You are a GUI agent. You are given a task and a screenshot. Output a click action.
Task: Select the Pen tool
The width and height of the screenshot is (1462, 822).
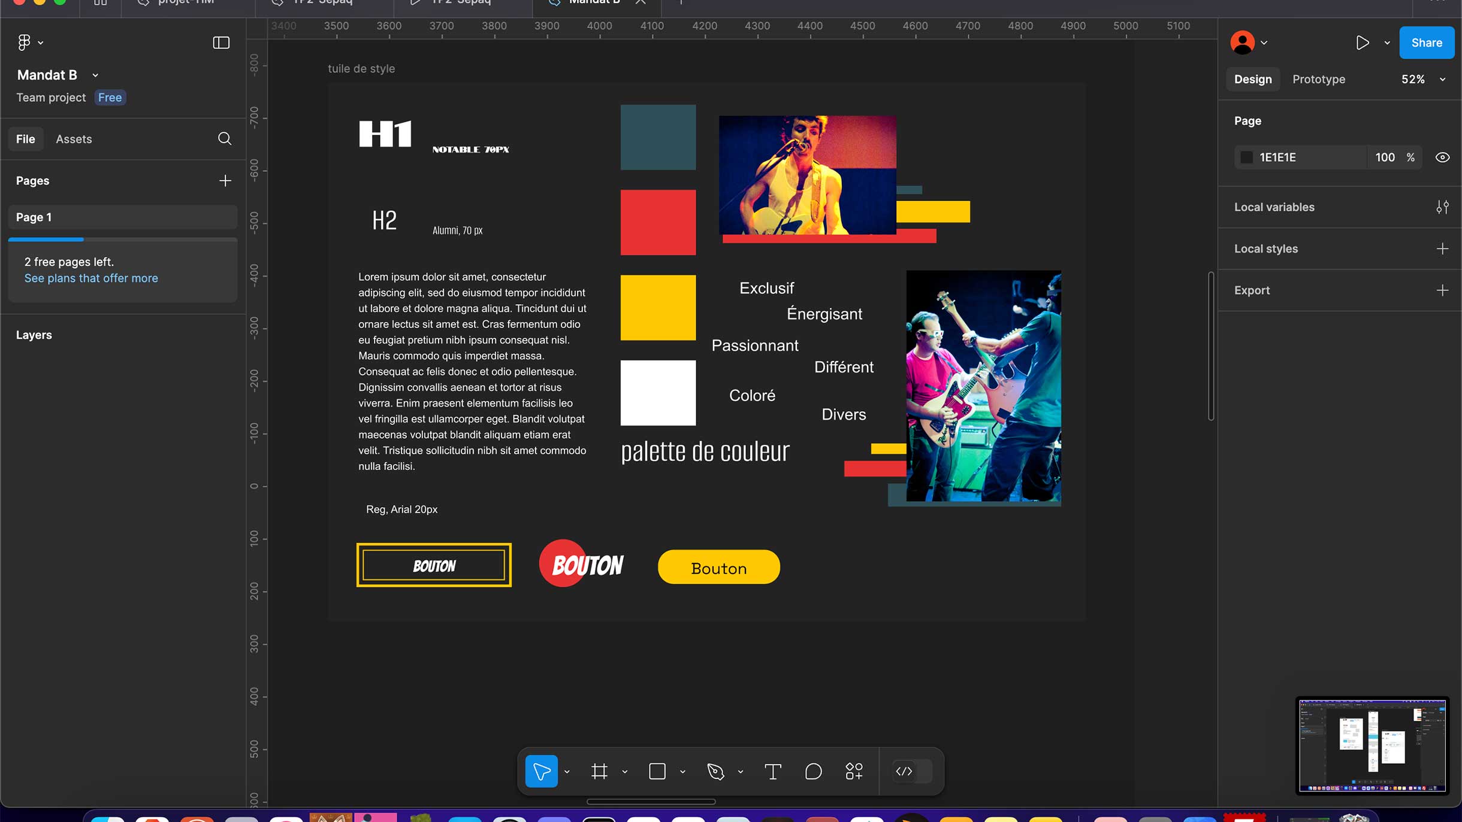[x=715, y=771]
